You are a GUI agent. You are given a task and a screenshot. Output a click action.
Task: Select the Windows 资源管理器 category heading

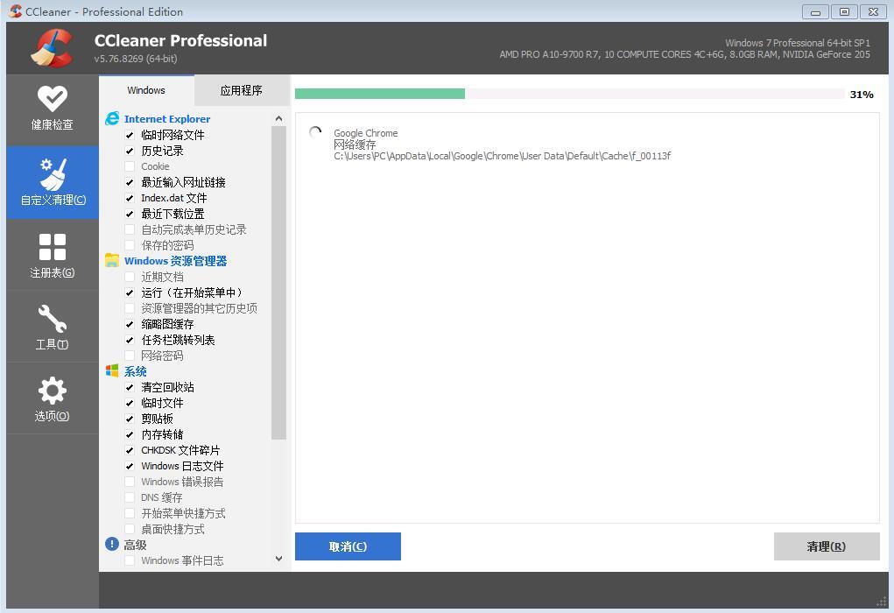176,261
